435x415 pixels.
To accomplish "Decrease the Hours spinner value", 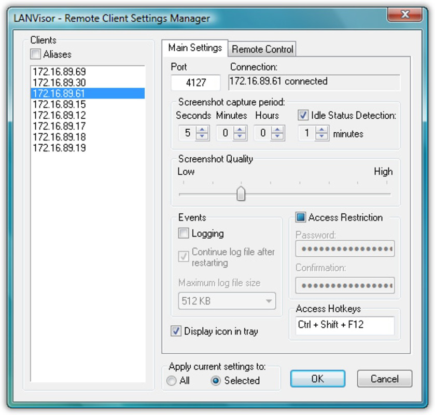I will 277,136.
